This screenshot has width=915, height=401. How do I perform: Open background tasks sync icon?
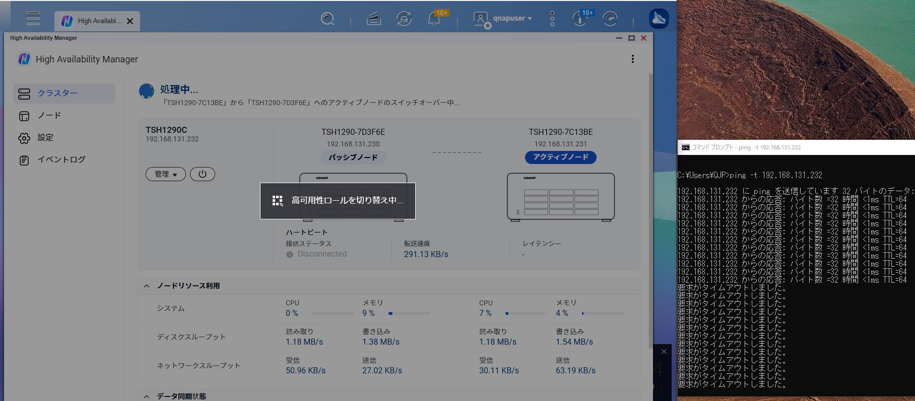[x=404, y=19]
